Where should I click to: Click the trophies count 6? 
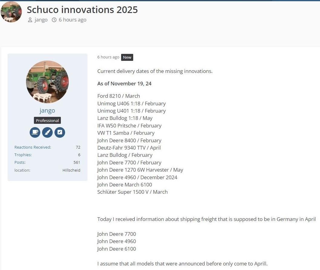[x=79, y=155]
